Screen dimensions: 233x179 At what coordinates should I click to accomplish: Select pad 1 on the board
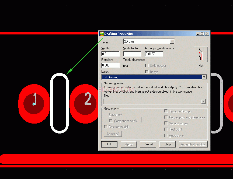[x=34, y=104]
